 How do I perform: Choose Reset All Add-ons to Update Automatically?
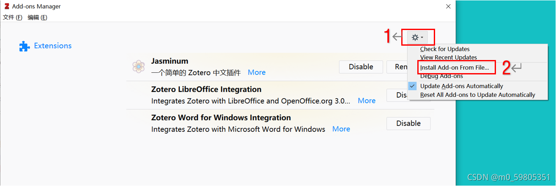(x=477, y=95)
